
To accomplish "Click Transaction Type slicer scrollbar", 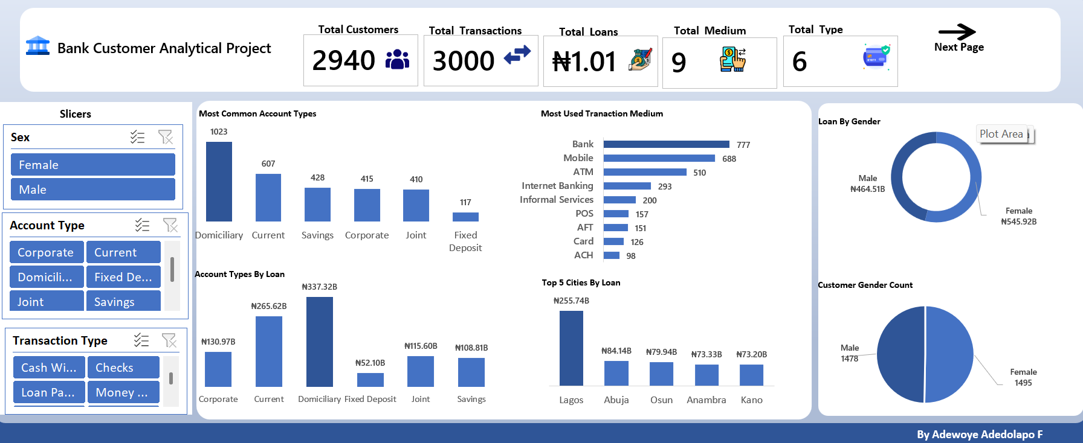I will point(171,378).
